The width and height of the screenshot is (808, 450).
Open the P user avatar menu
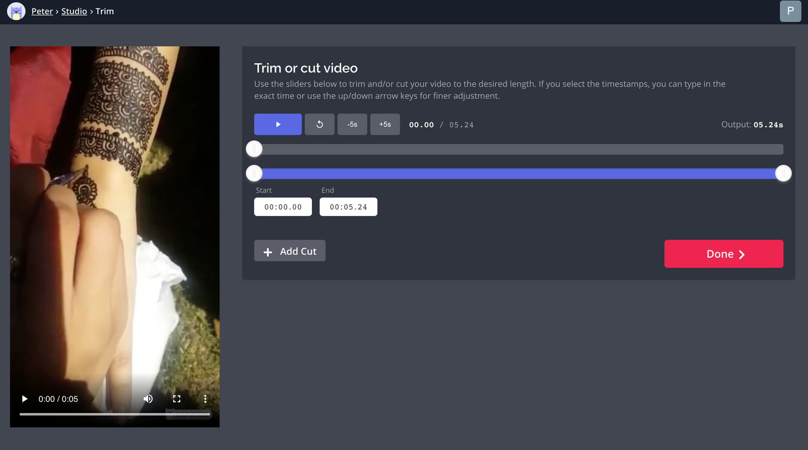coord(790,11)
